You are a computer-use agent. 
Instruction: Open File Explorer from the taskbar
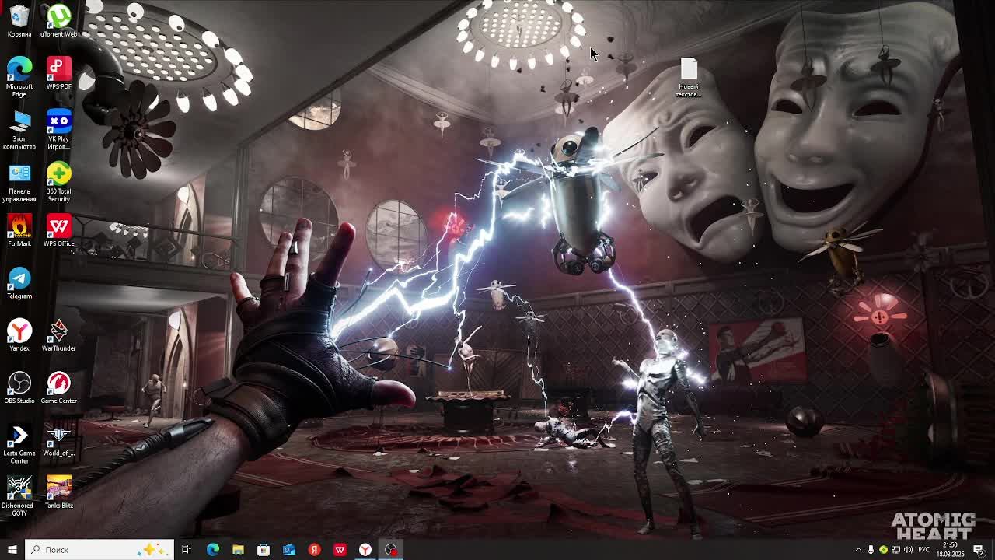(x=238, y=550)
